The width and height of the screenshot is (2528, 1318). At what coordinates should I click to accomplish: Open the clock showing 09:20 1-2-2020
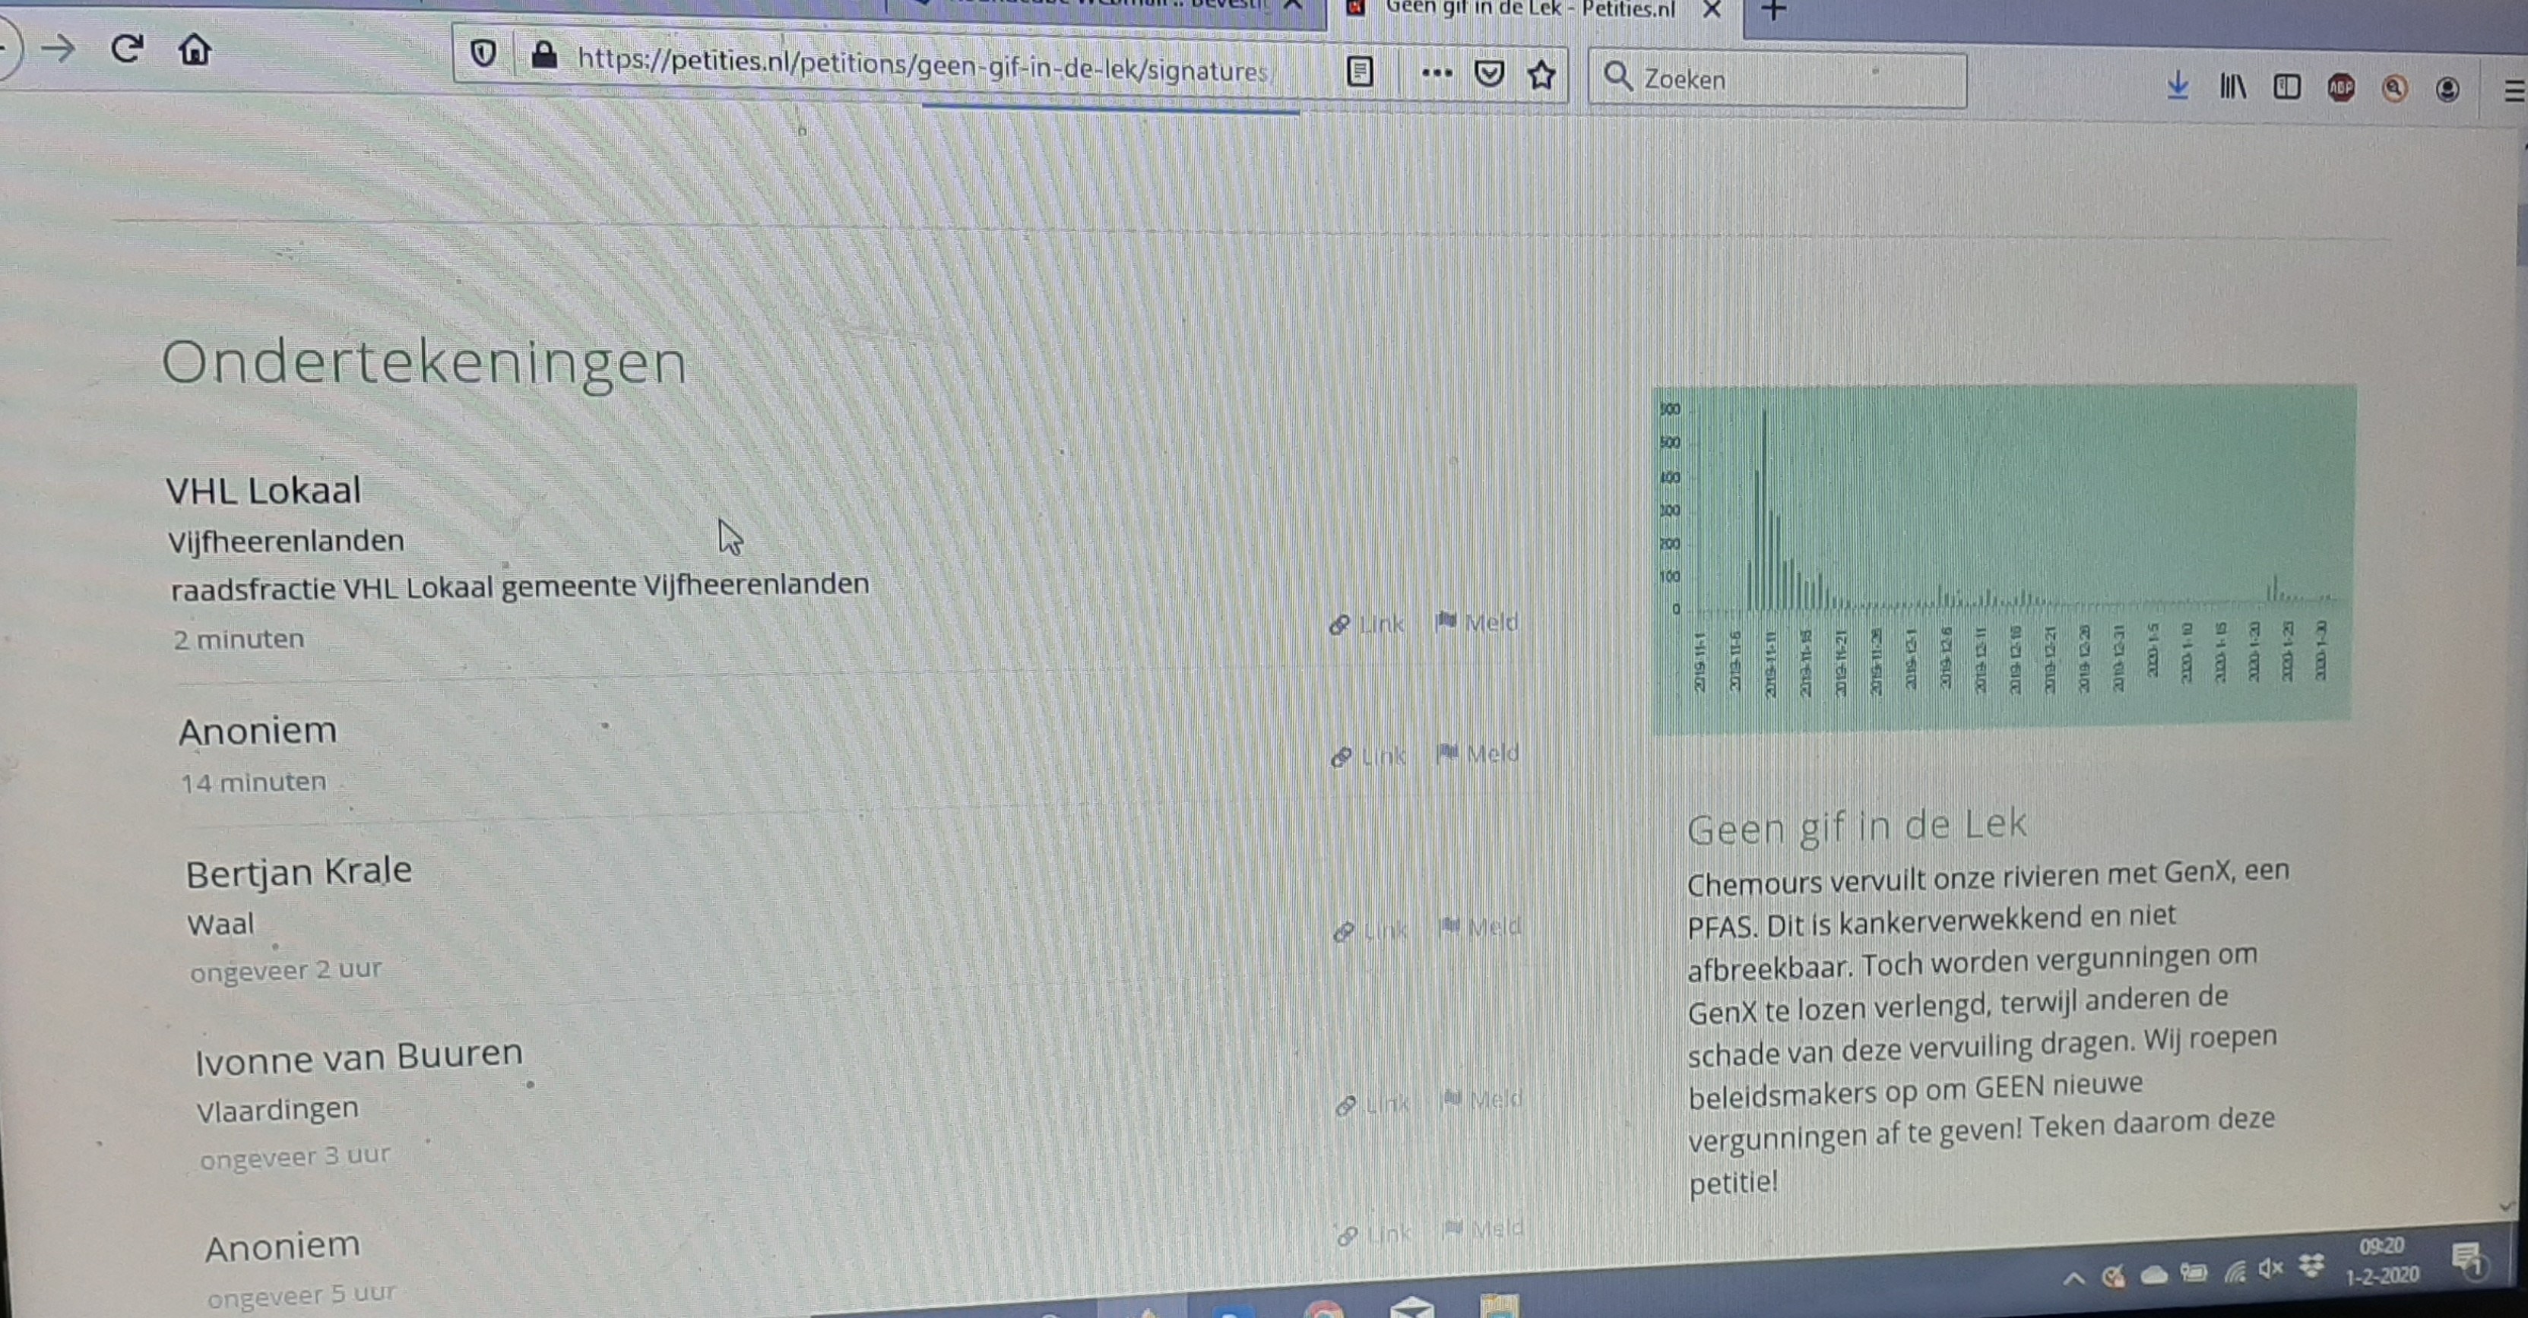pos(2382,1260)
